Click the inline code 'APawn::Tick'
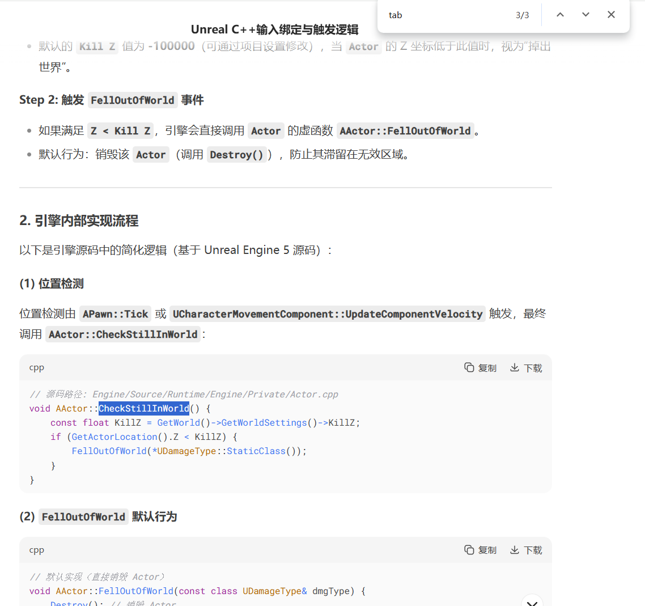The height and width of the screenshot is (606, 645). (115, 314)
